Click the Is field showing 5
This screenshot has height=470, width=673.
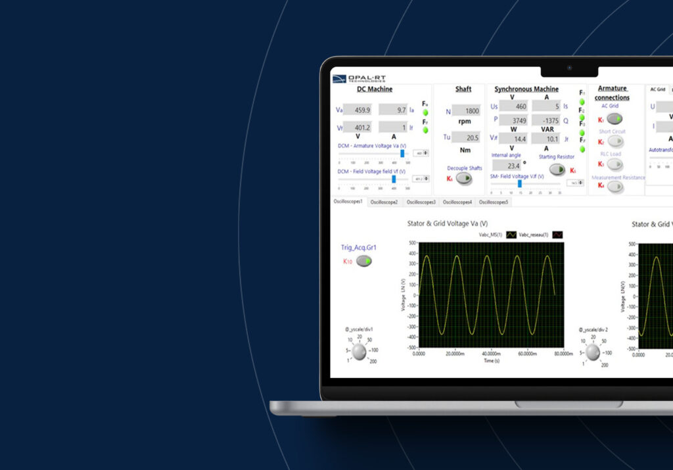(546, 106)
